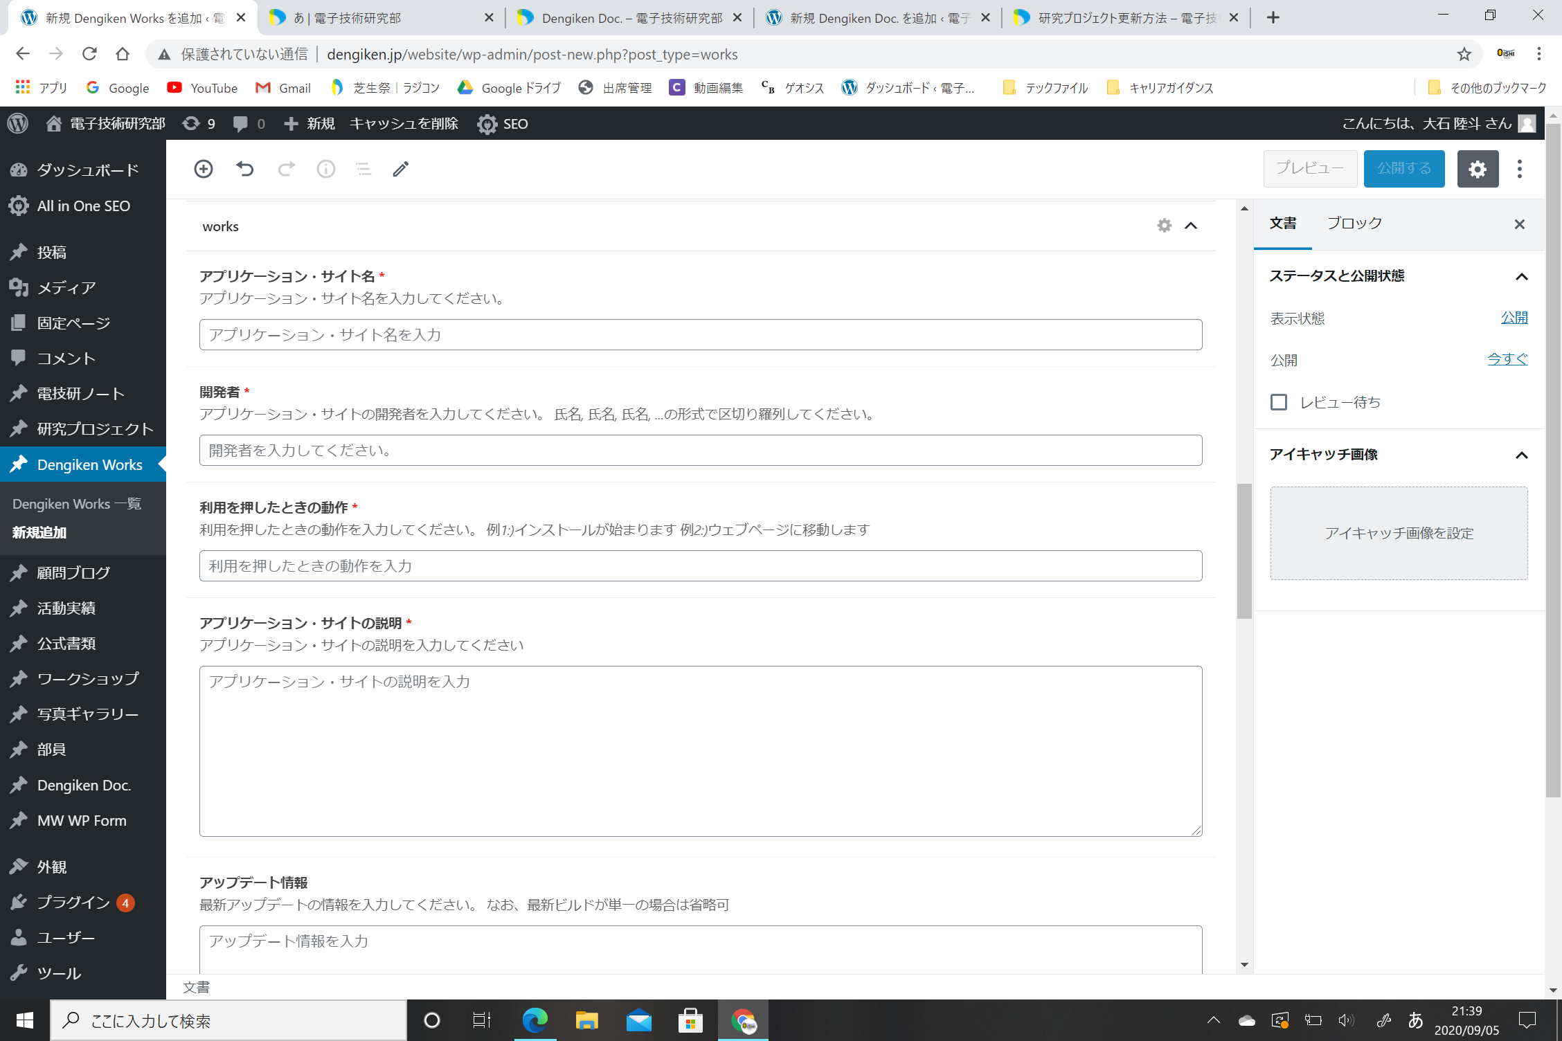Screen dimensions: 1562x1041
Task: Focus 利用を押したときの動作 input
Action: (x=701, y=566)
